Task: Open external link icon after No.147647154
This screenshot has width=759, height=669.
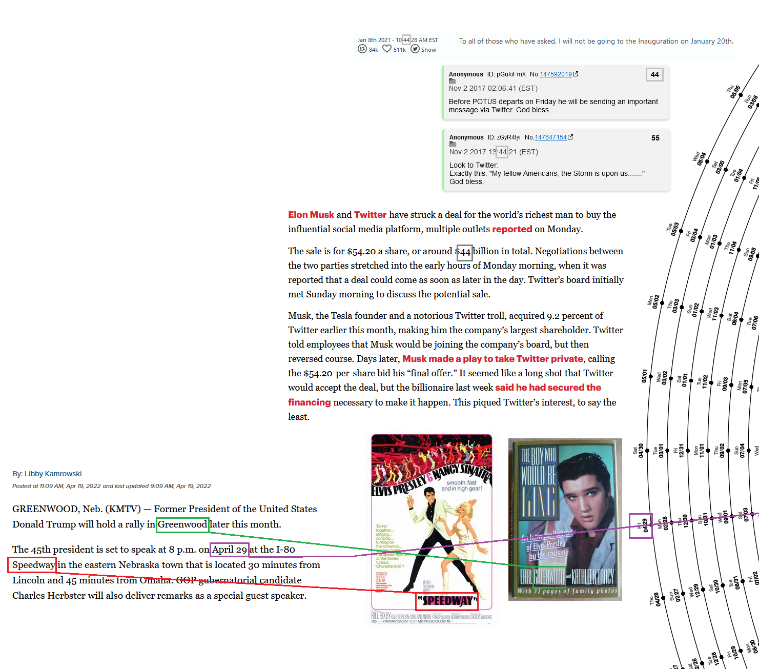Action: (x=570, y=137)
